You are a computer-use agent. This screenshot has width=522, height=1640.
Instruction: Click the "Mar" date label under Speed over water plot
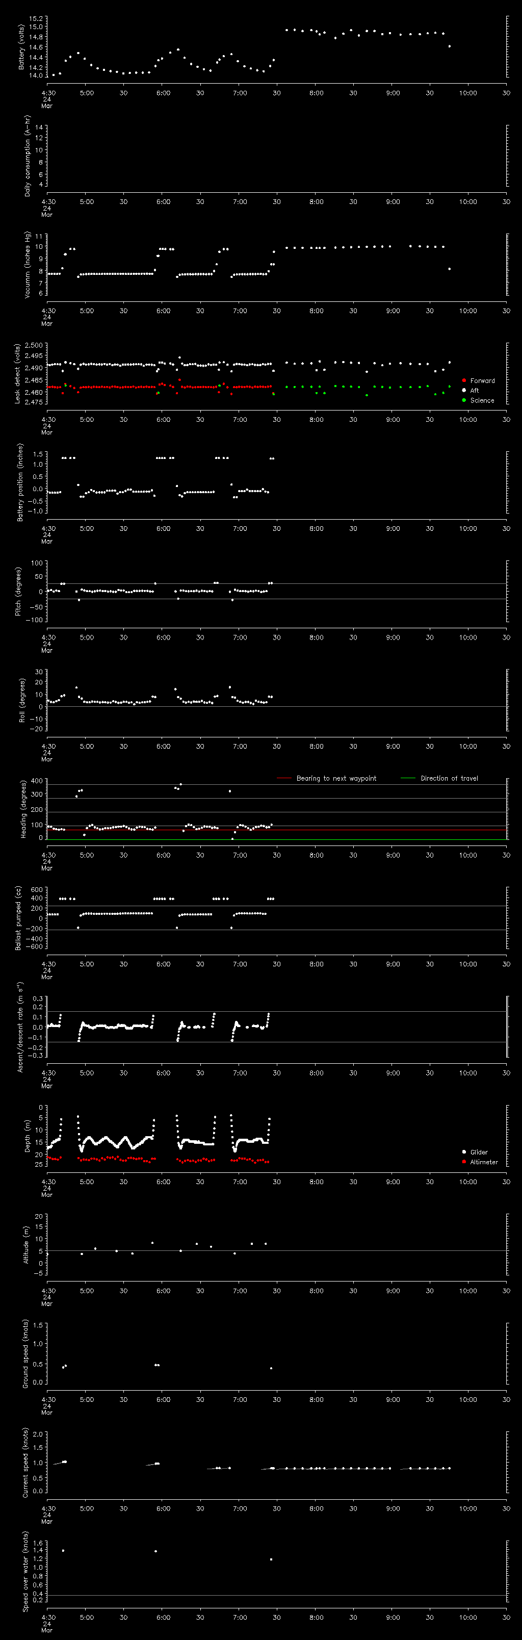pyautogui.click(x=47, y=1630)
